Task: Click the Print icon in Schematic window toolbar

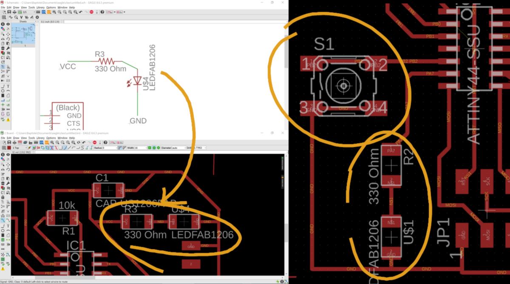Action: pyautogui.click(x=14, y=12)
